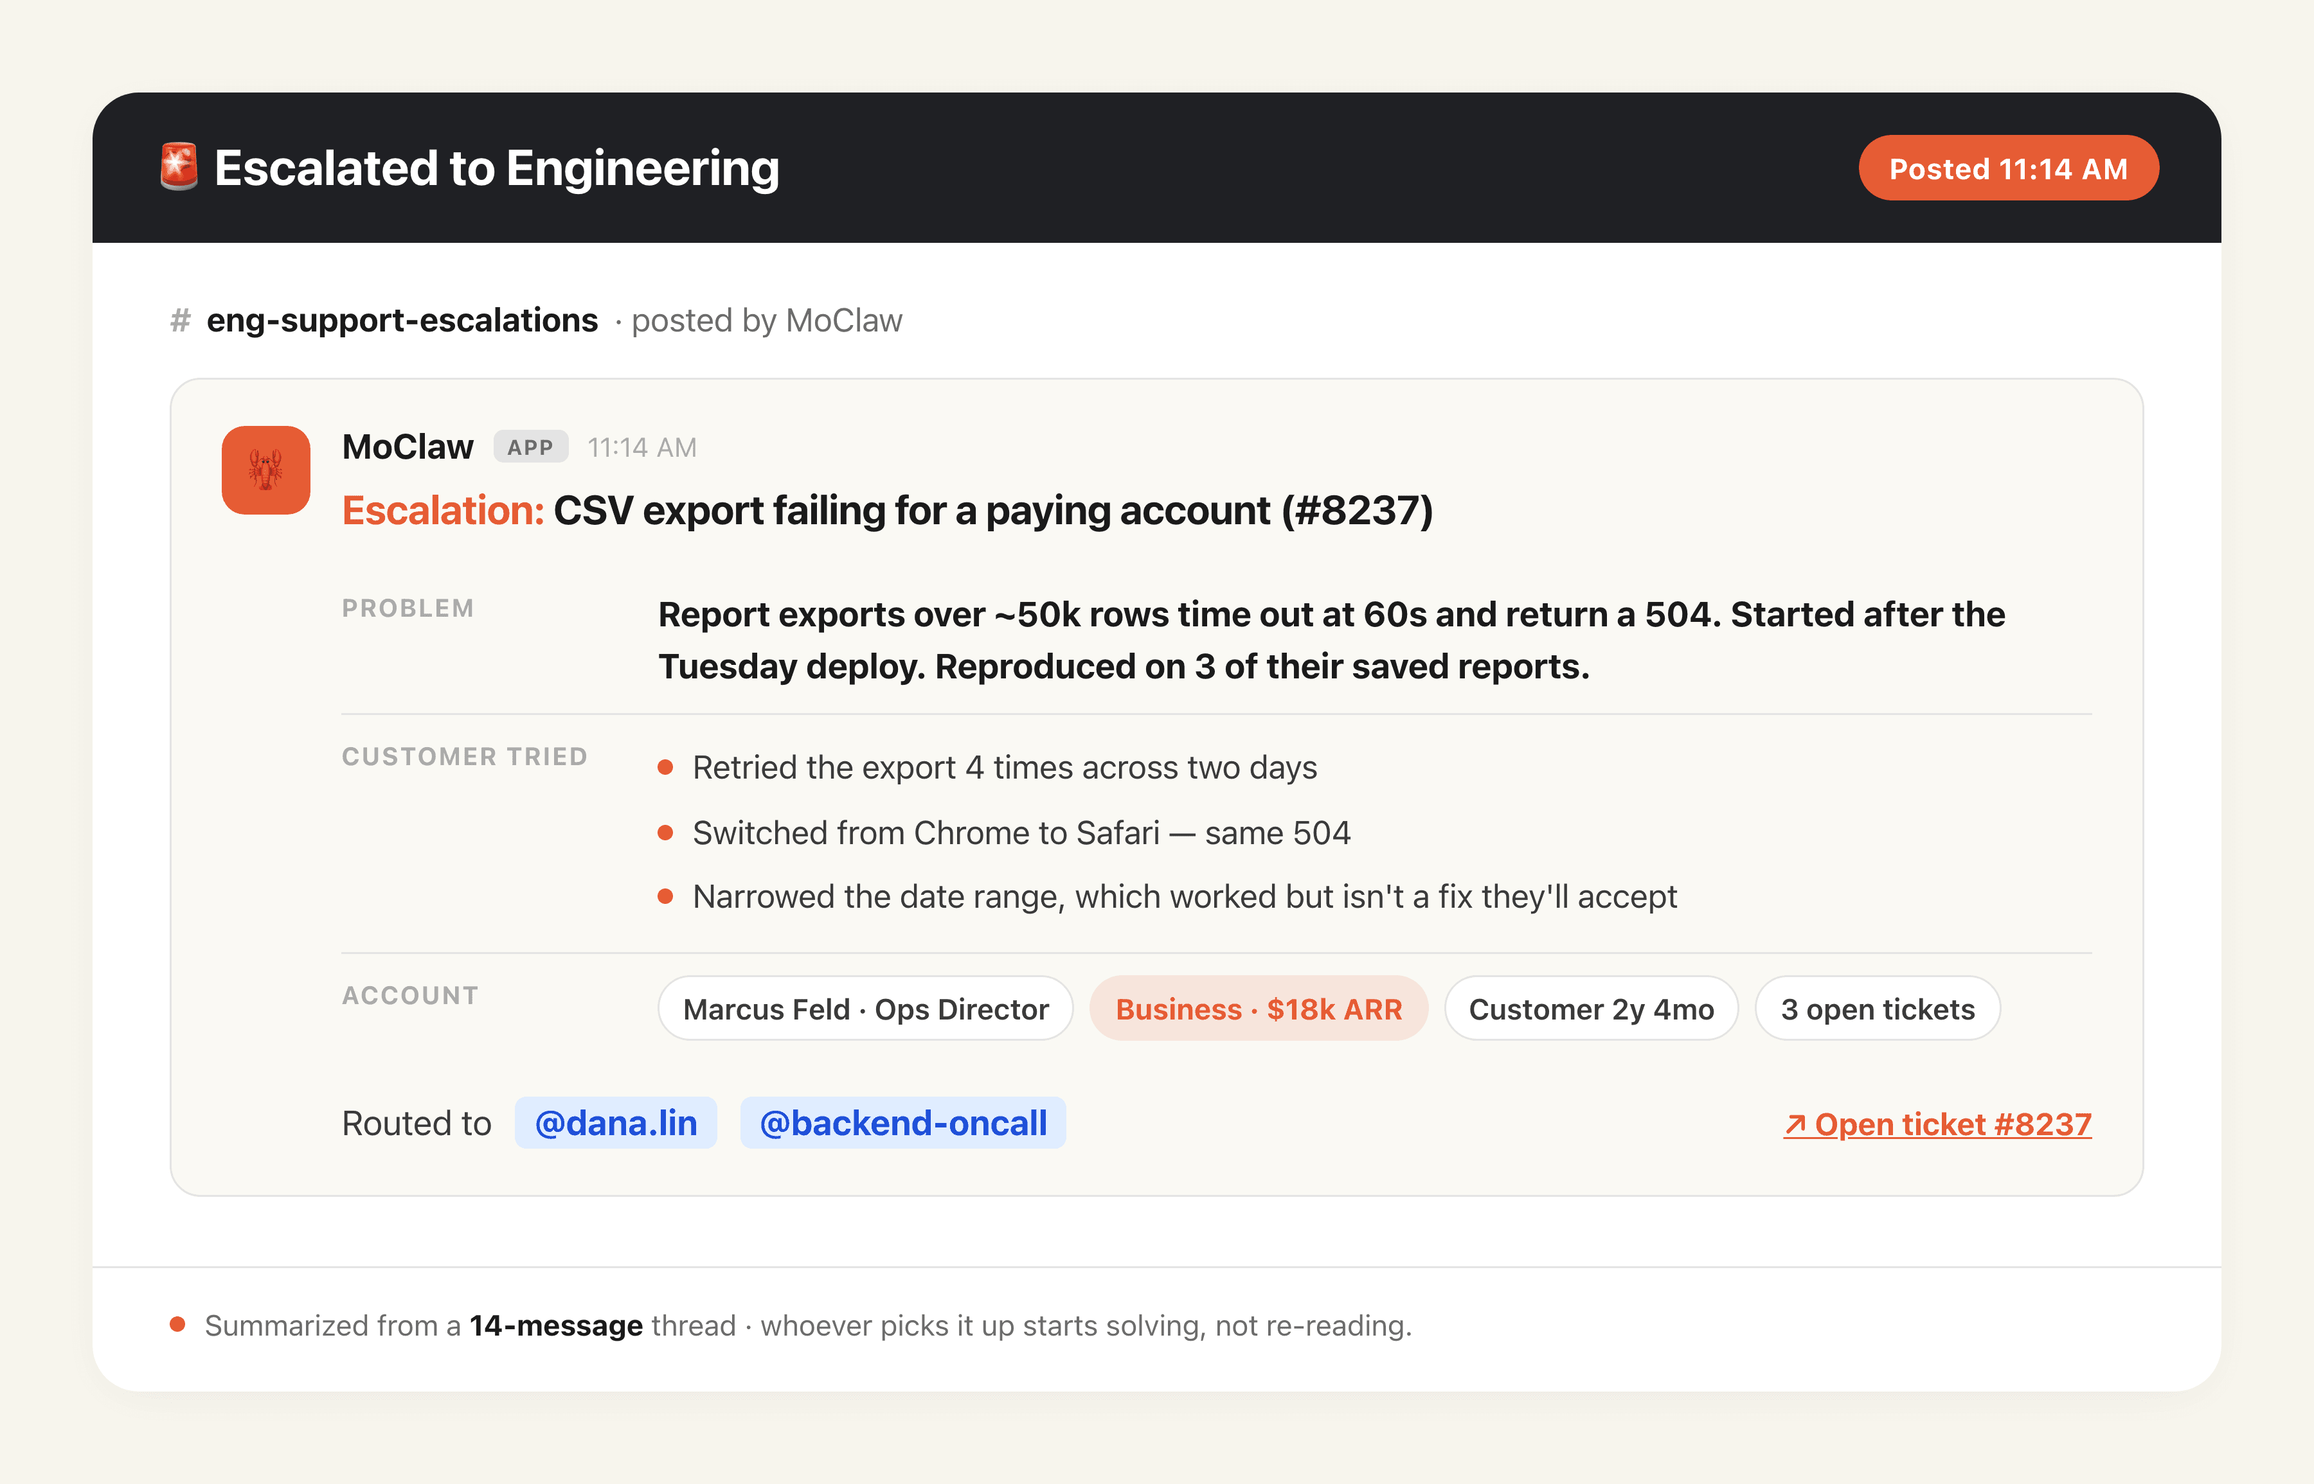Click the APP label next to MoClaw

(530, 447)
